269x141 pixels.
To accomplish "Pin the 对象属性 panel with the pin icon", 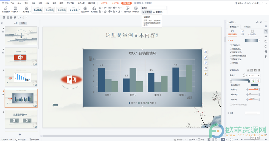I will click(257, 22).
